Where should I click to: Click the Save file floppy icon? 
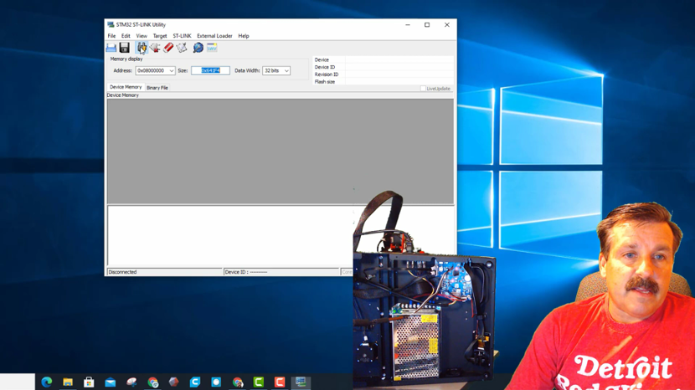coord(125,48)
